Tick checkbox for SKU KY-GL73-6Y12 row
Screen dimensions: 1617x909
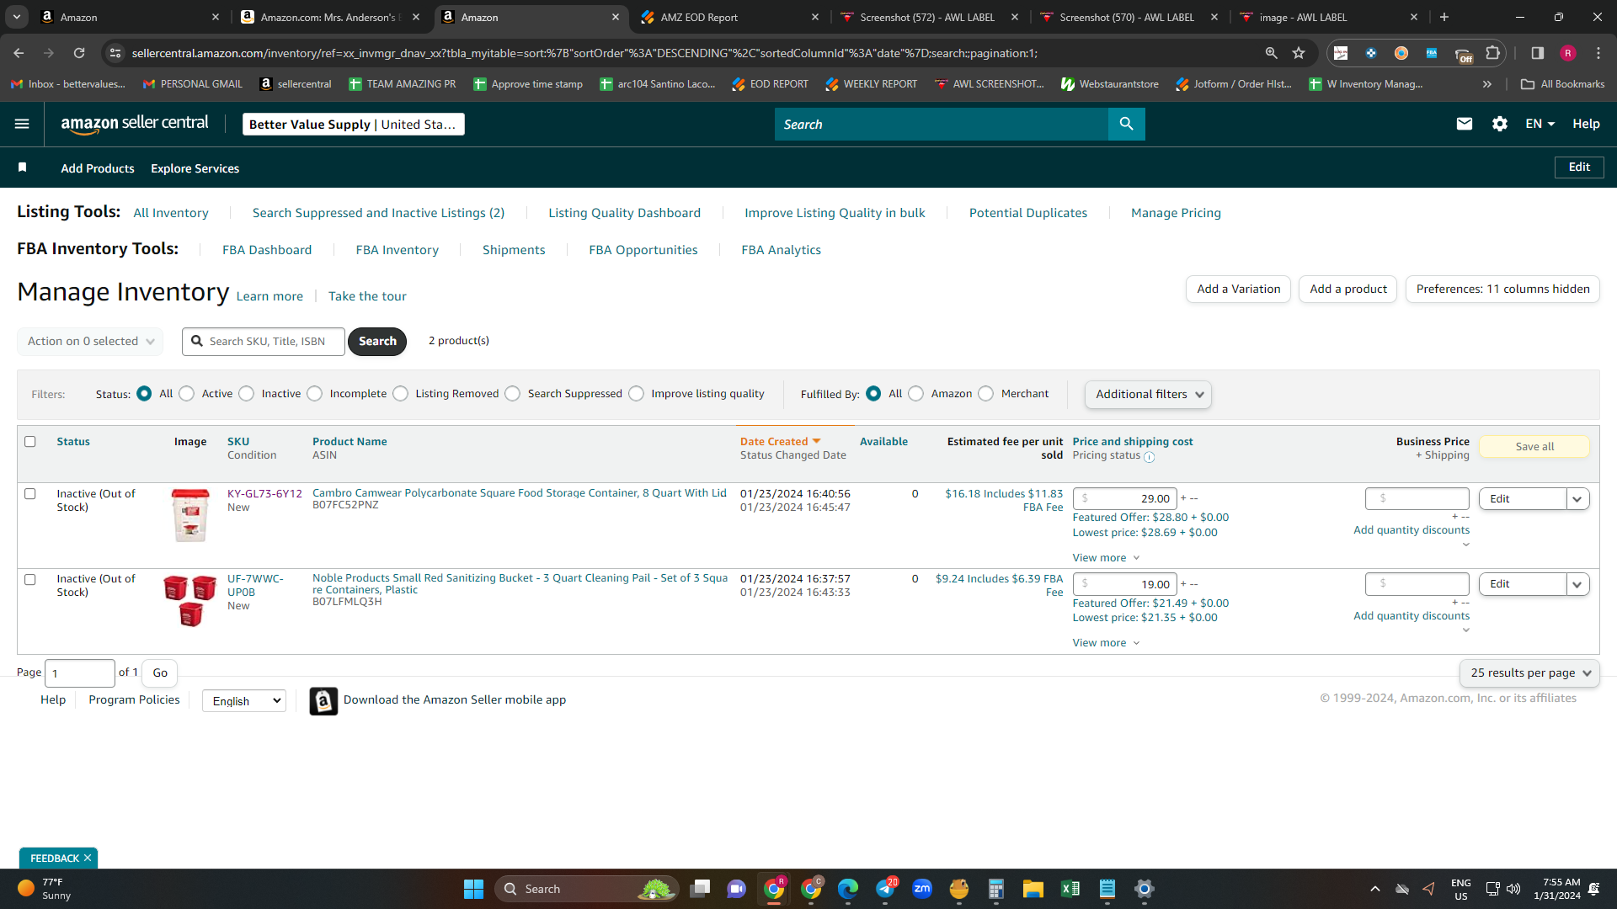(x=30, y=494)
